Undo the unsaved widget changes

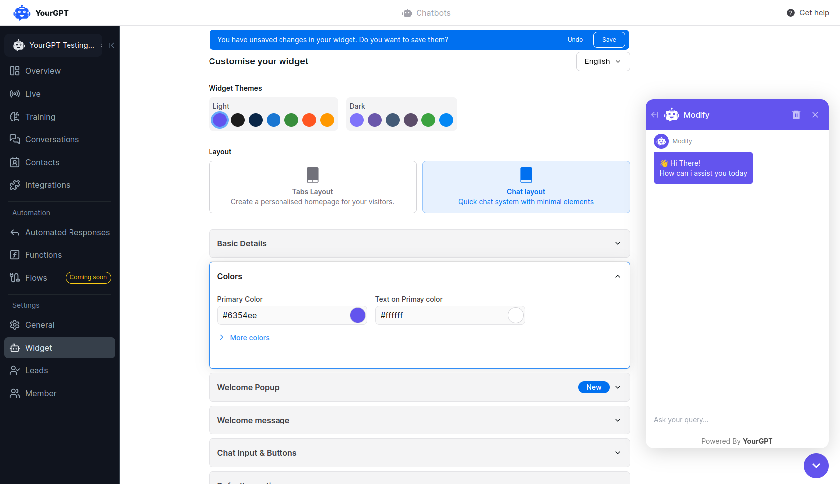(575, 40)
